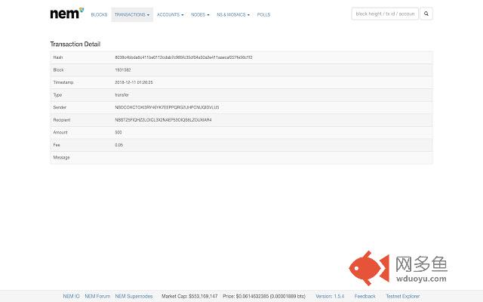Viewport: 483px width, 302px height.
Task: Focus the block height search field
Action: pyautogui.click(x=385, y=14)
